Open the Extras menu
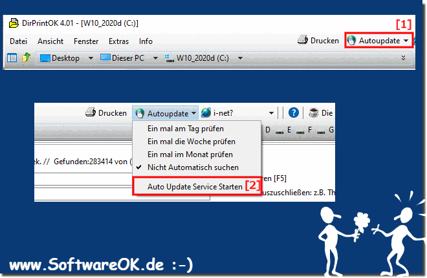Image resolution: width=427 pixels, height=278 pixels. (118, 41)
